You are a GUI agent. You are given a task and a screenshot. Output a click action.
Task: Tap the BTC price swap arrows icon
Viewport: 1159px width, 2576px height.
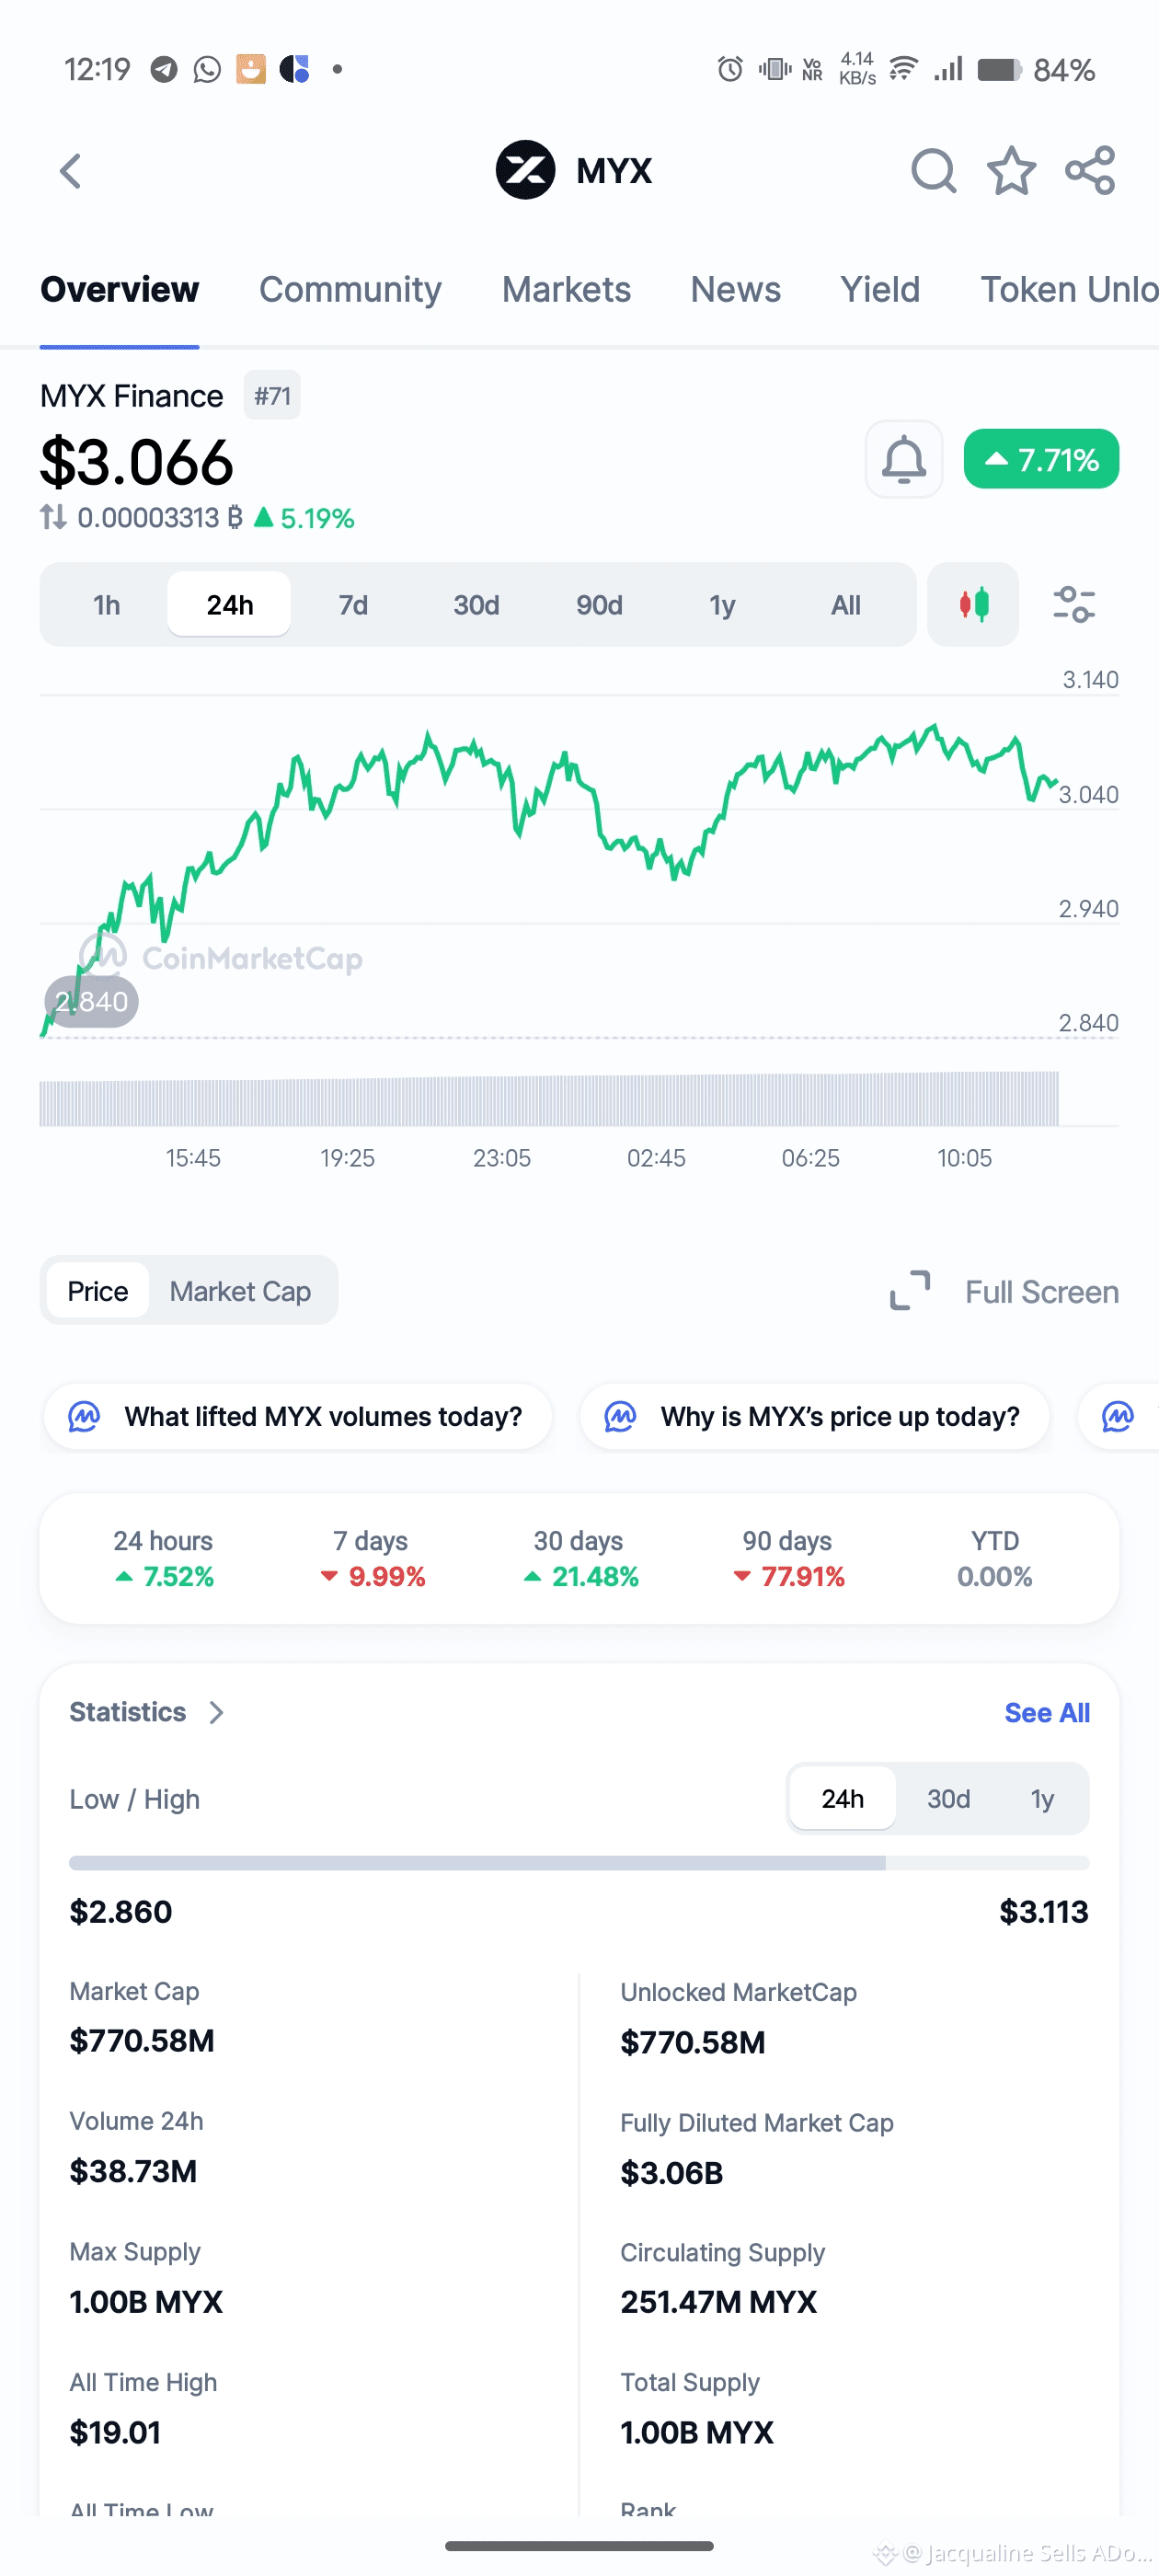pyautogui.click(x=53, y=518)
